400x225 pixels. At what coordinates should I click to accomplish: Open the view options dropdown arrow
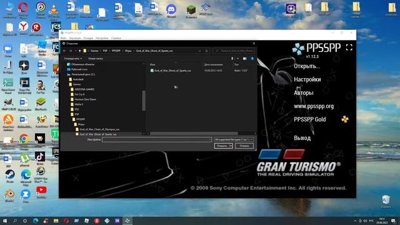click(237, 59)
